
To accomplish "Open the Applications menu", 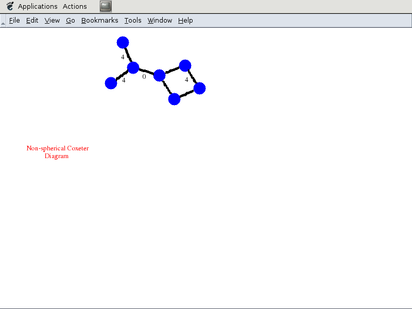I will pos(38,6).
